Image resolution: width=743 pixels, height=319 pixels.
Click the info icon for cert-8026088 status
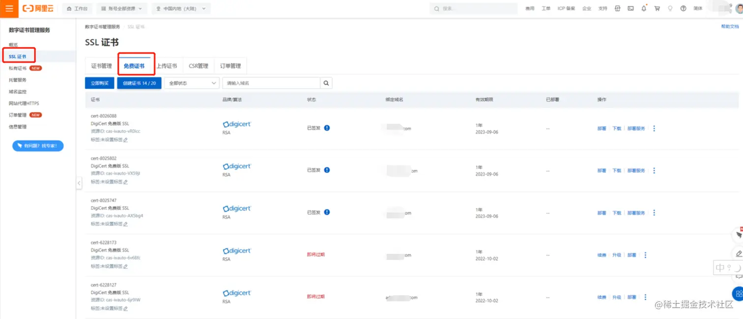327,128
